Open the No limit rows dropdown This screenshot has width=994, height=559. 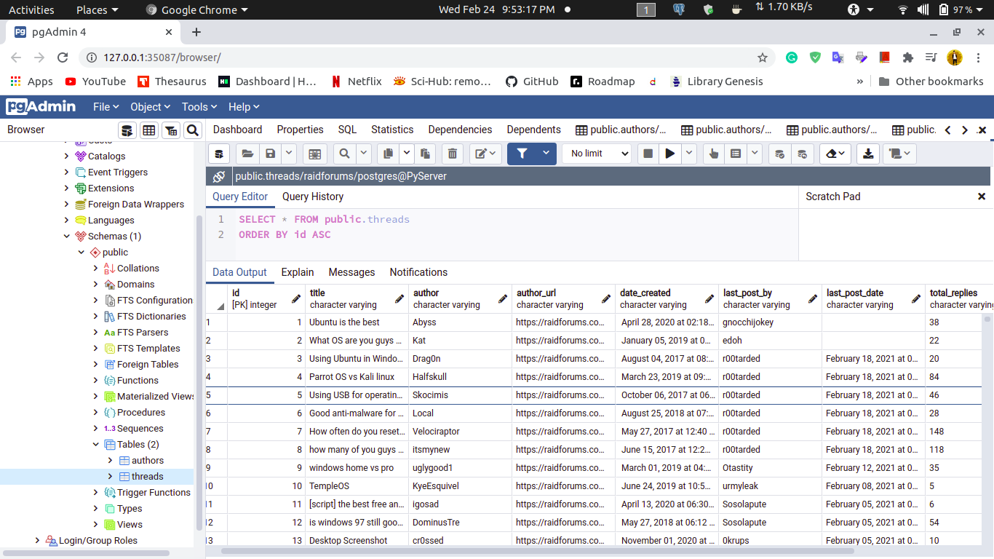pyautogui.click(x=597, y=154)
